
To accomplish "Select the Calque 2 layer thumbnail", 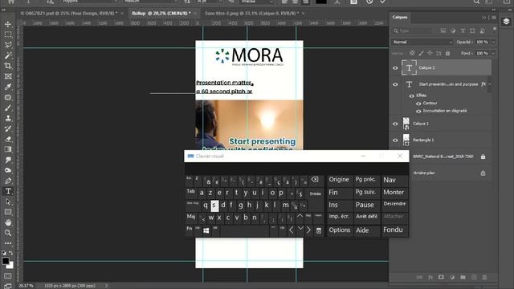I will 409,67.
